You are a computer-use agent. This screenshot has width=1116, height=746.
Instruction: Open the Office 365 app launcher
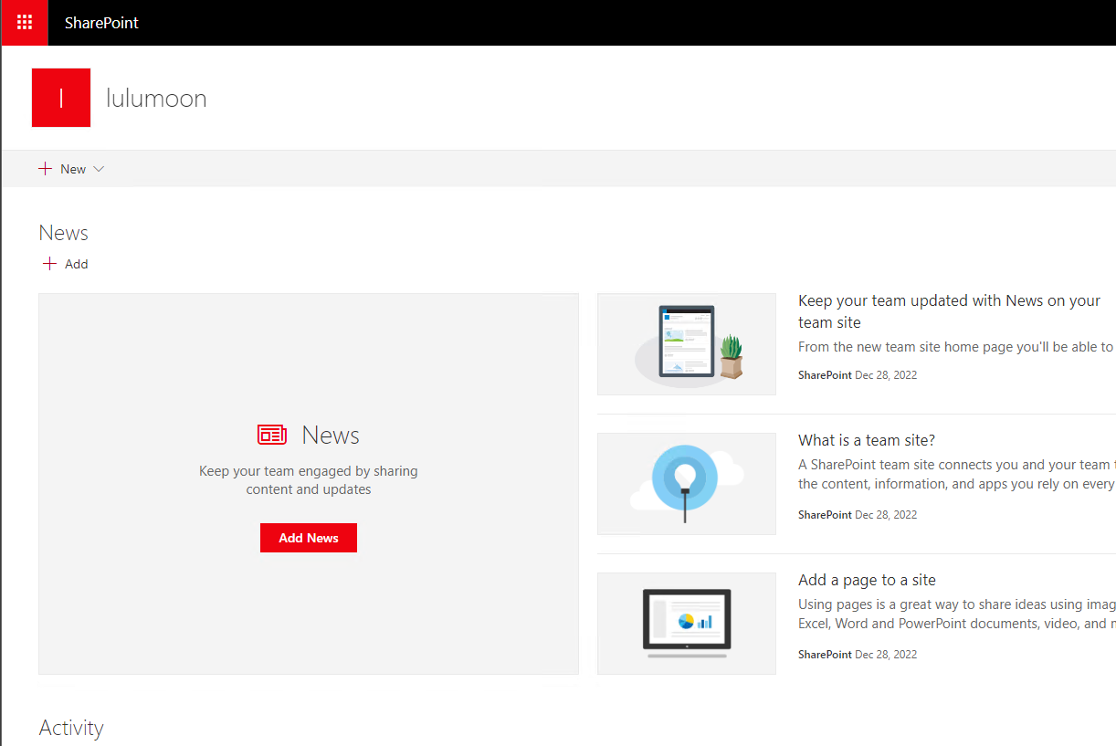click(x=23, y=23)
